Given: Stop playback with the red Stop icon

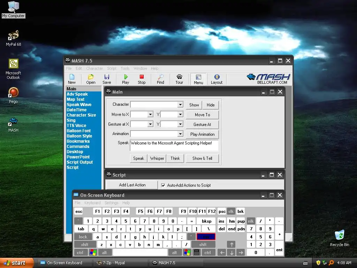Looking at the screenshot, I should click(x=142, y=79).
